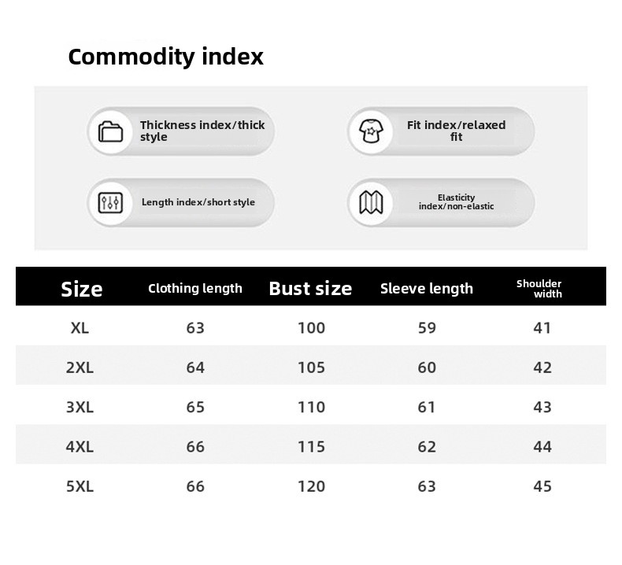Select the 4XL size row label
Image resolution: width=622 pixels, height=565 pixels.
[x=80, y=446]
